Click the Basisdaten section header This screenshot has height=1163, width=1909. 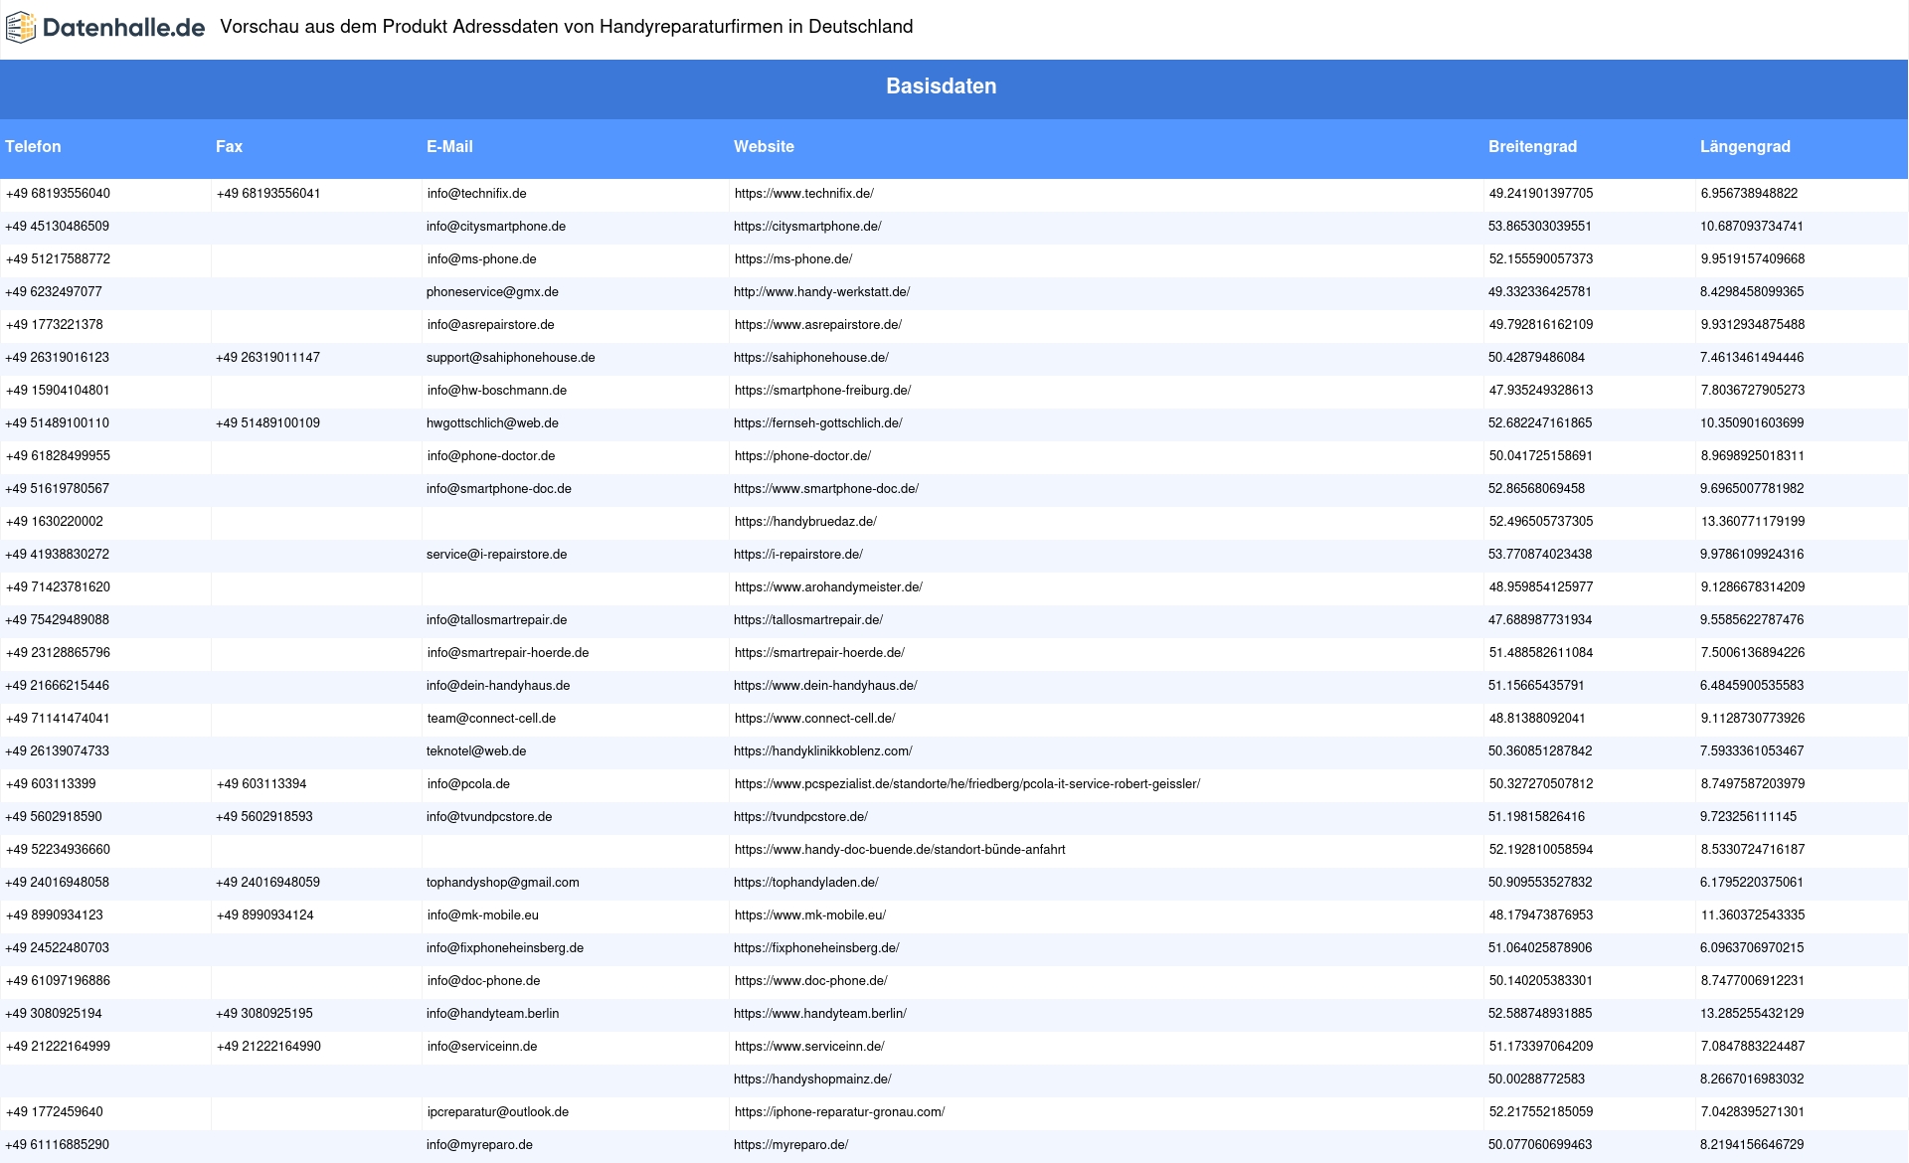coord(941,86)
